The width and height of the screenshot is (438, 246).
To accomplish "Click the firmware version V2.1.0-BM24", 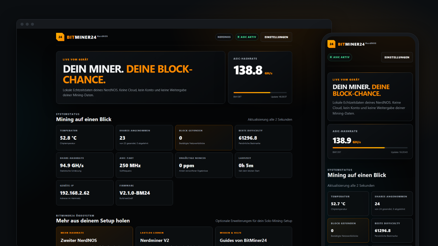I will point(135,193).
